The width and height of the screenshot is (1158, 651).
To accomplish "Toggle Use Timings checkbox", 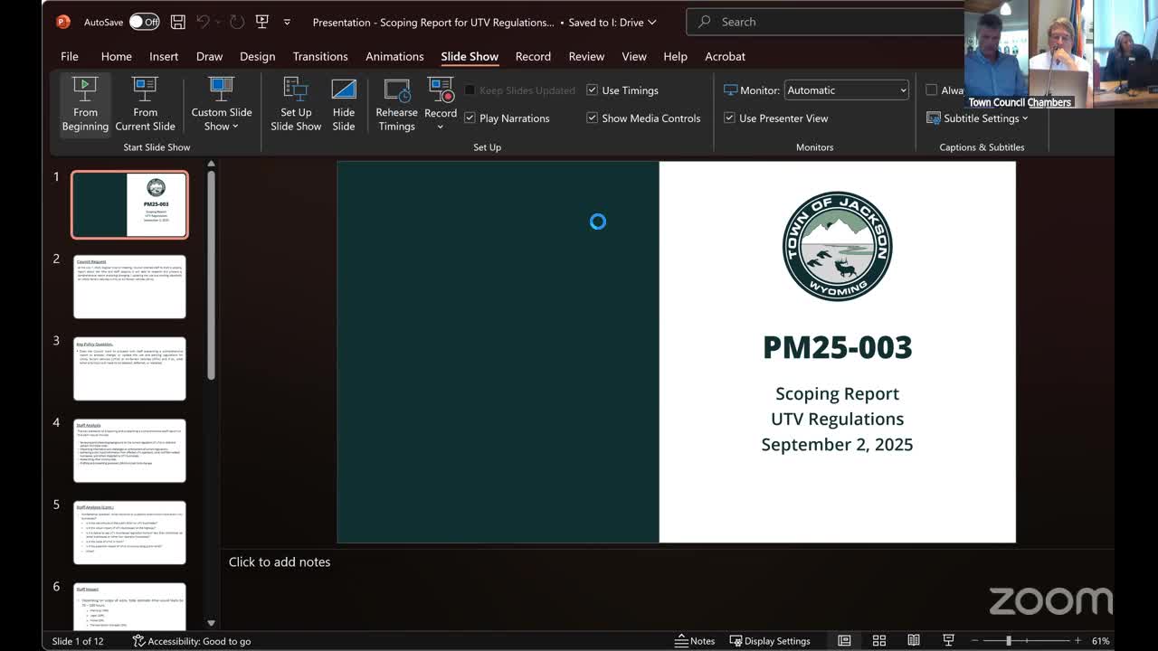I will pos(592,90).
